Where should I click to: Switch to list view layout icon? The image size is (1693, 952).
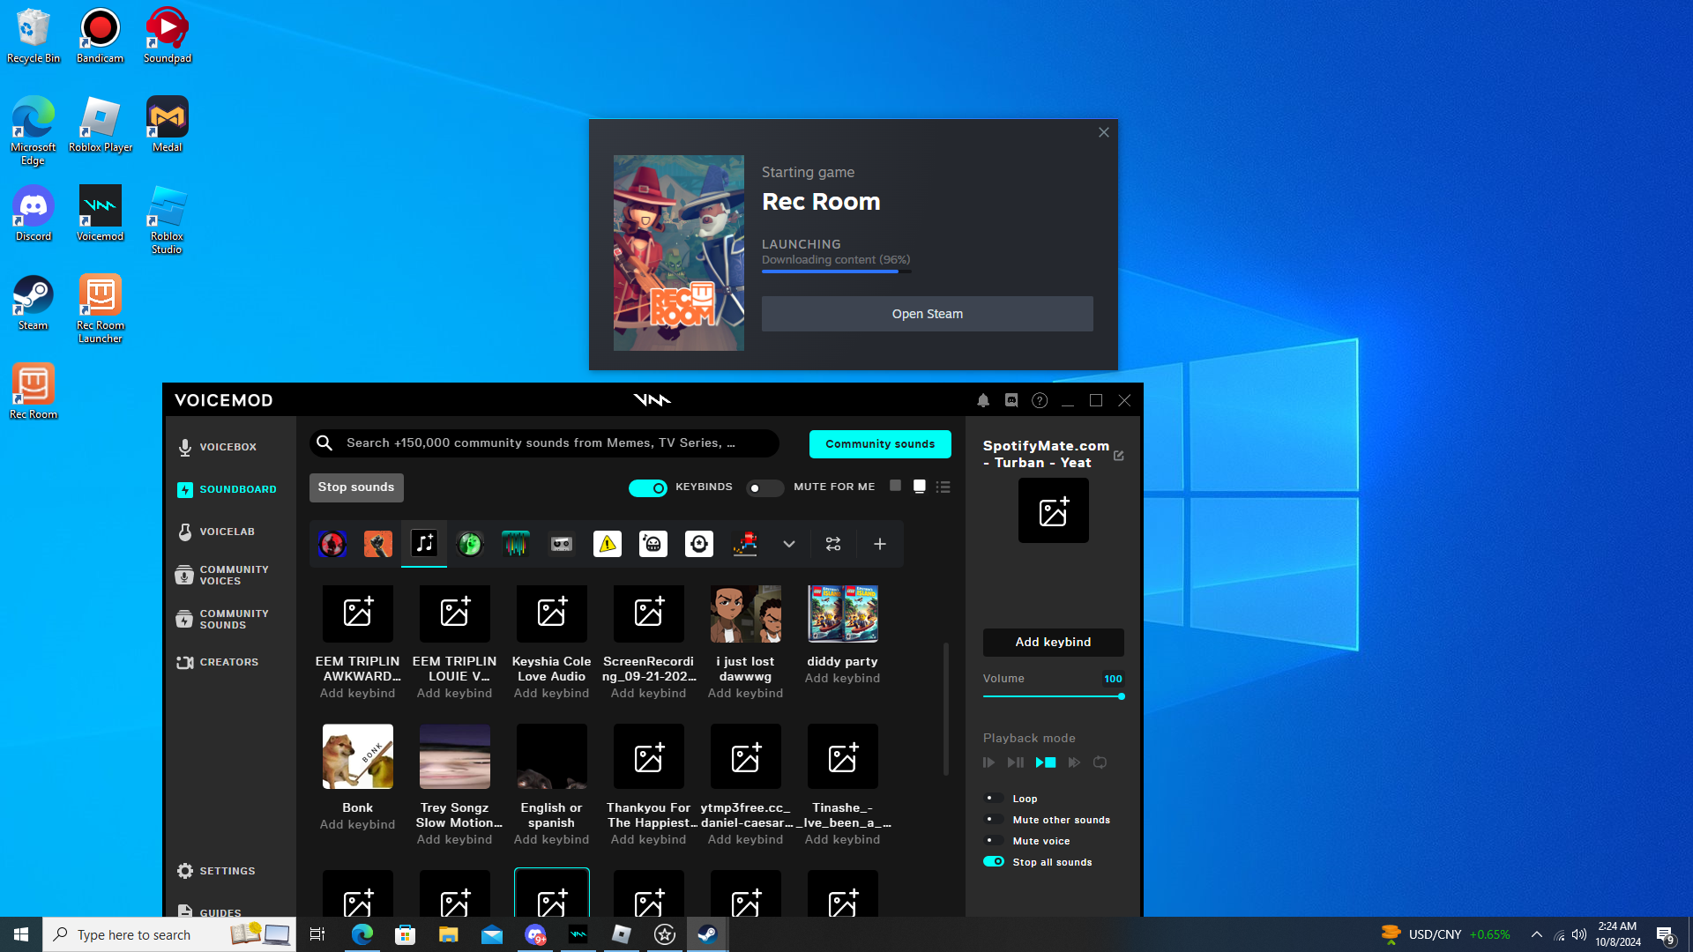coord(943,487)
